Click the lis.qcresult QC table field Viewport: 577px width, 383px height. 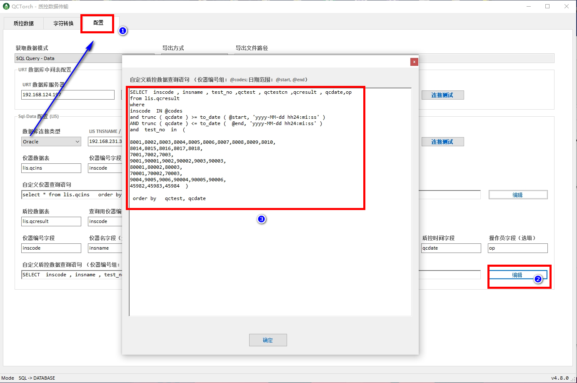click(x=51, y=221)
